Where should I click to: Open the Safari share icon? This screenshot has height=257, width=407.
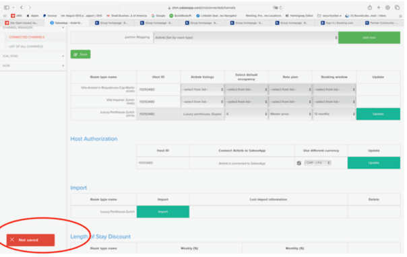[370, 7]
